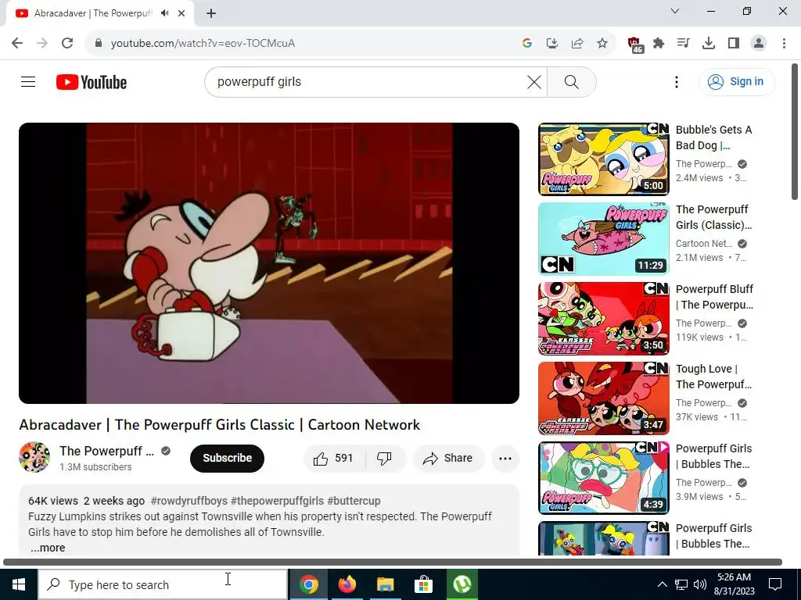The height and width of the screenshot is (600, 801).
Task: Subscribe to The Powerpuff Girls channel
Action: tap(227, 458)
